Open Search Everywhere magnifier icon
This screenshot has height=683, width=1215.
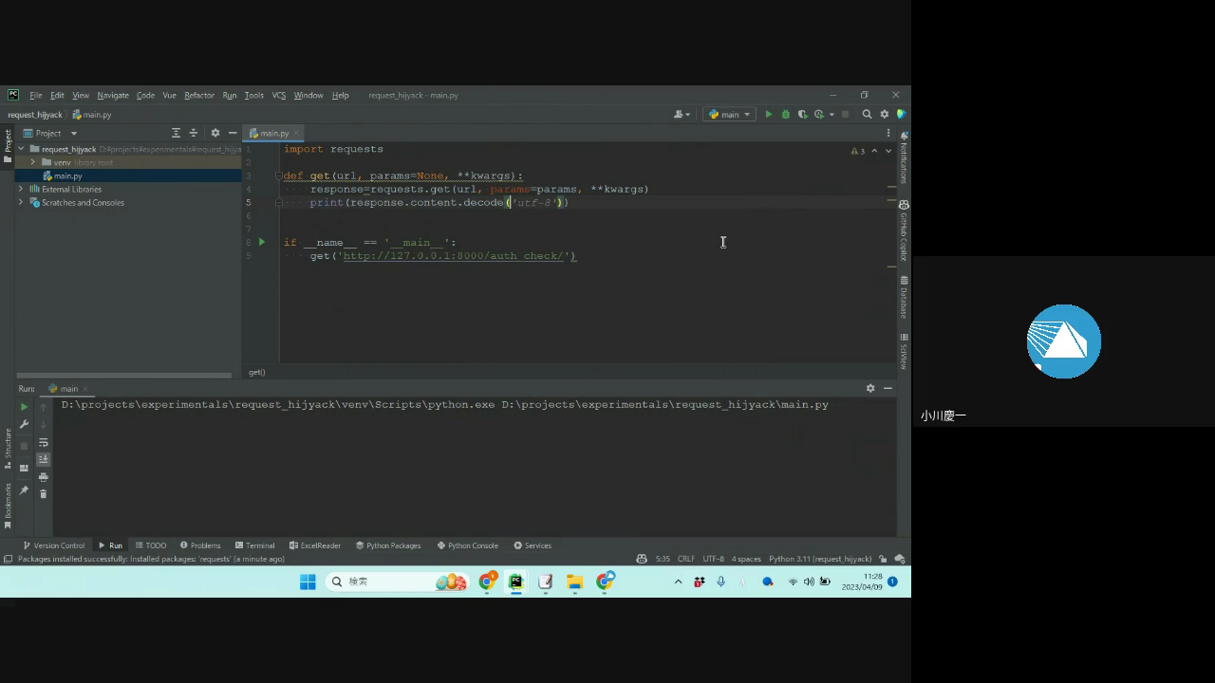click(867, 115)
